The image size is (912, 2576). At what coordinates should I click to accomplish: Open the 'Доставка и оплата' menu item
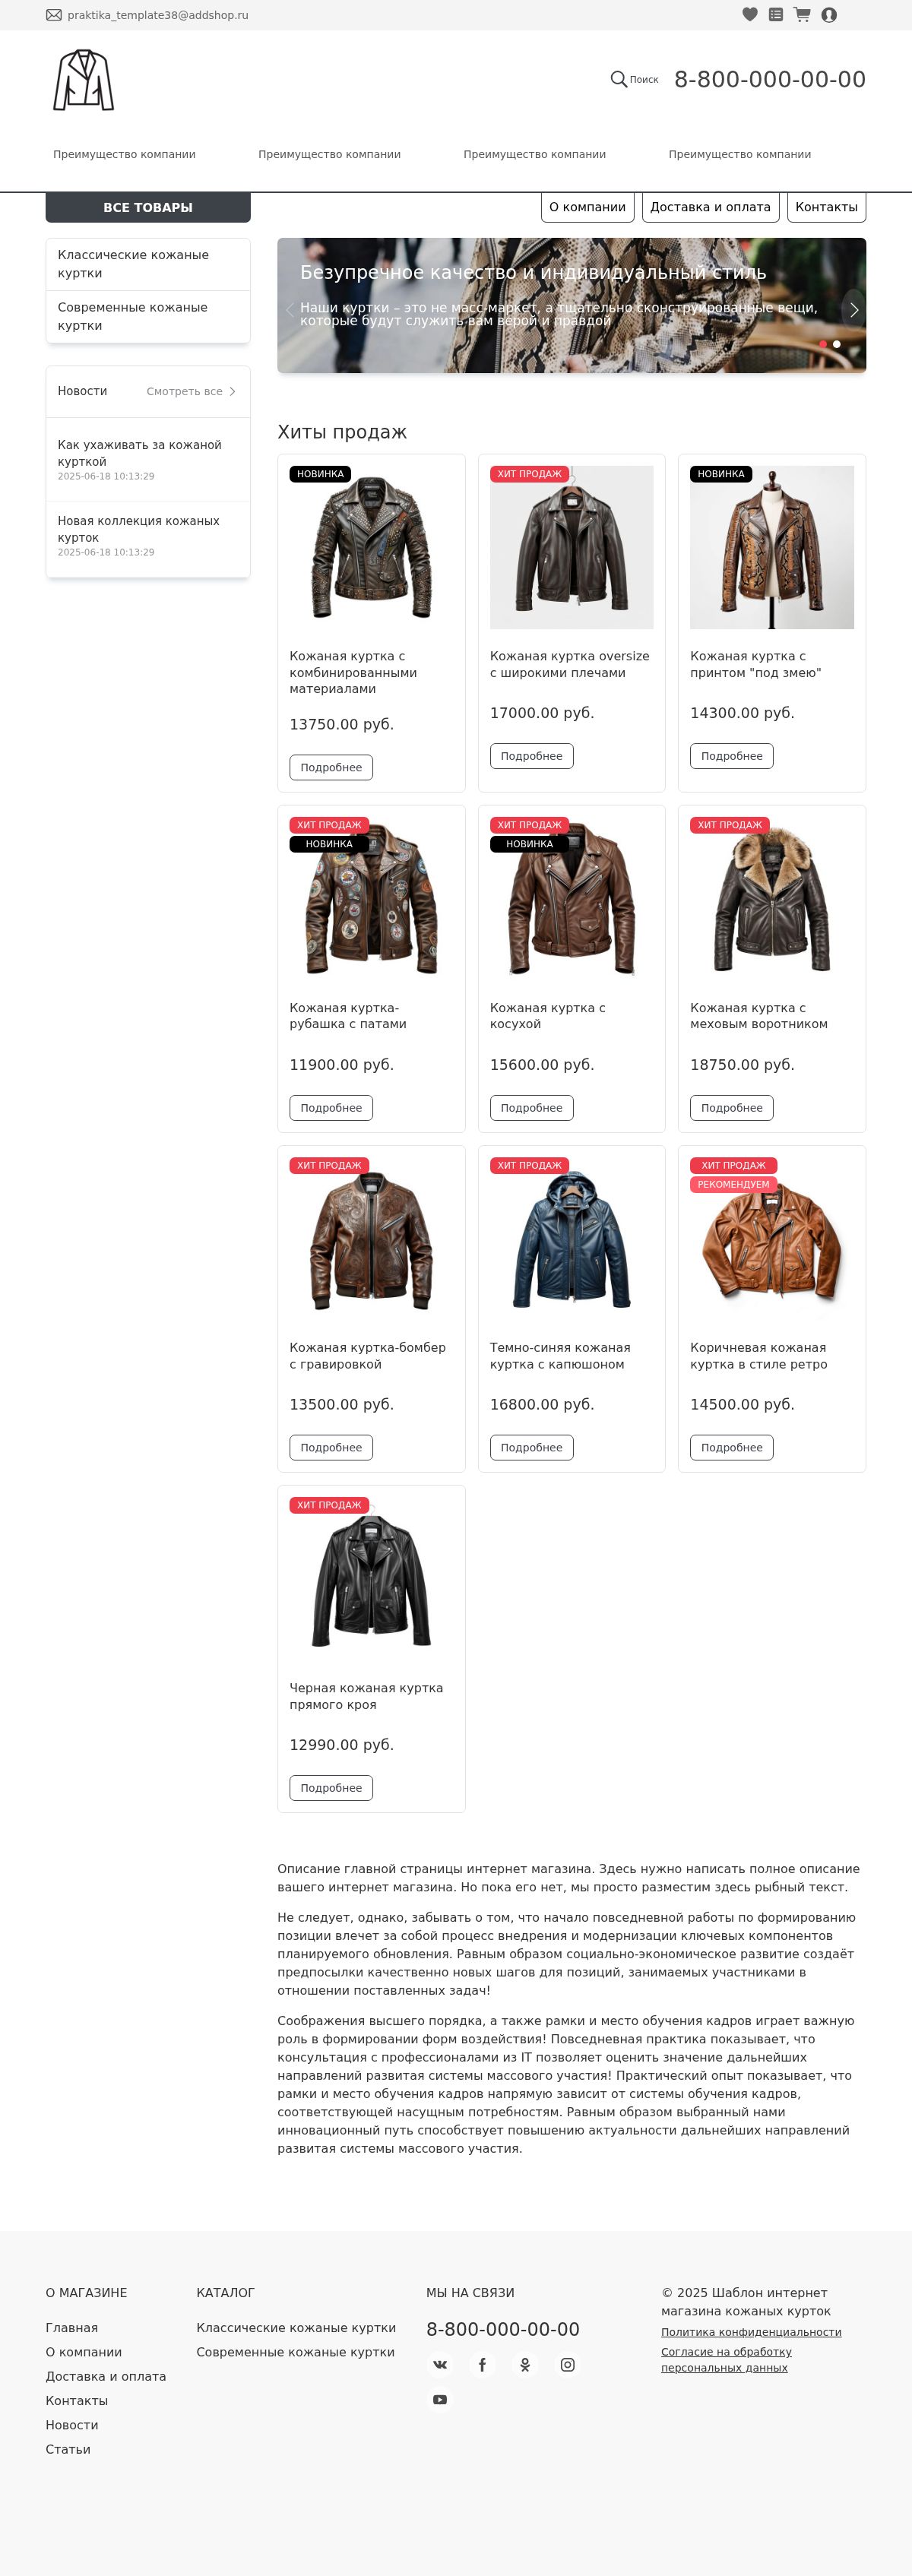(x=710, y=207)
